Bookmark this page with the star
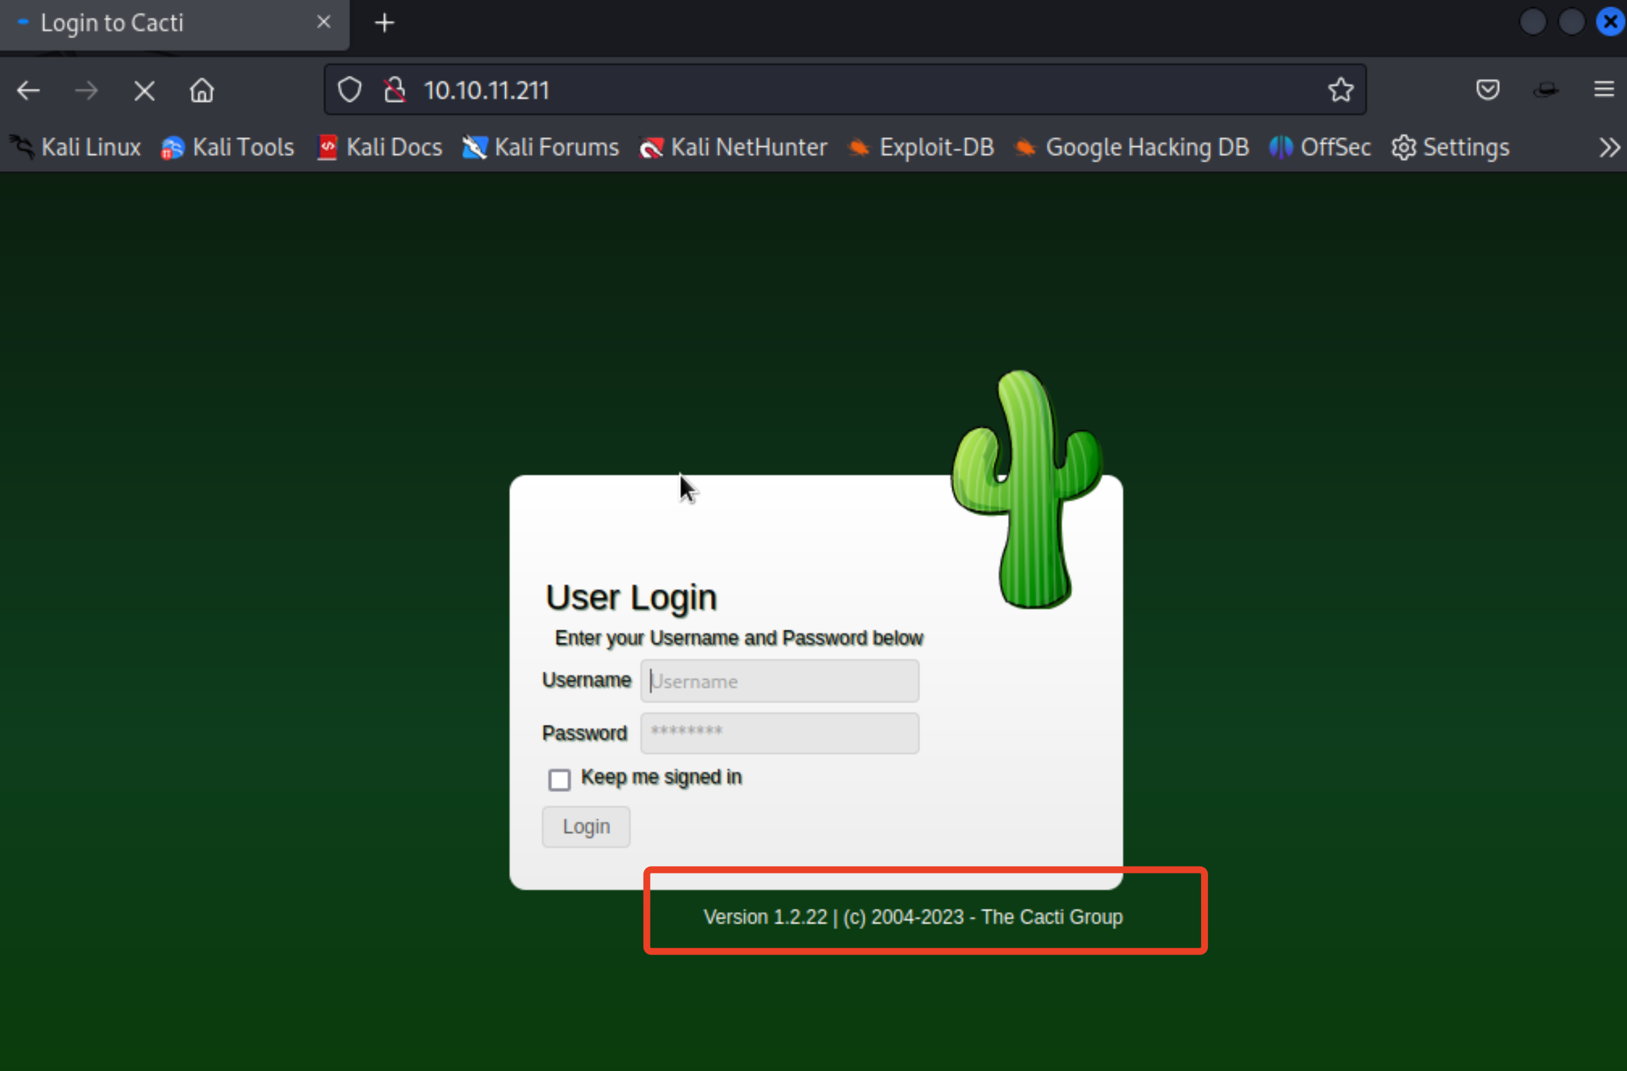The height and width of the screenshot is (1071, 1627). click(1341, 90)
